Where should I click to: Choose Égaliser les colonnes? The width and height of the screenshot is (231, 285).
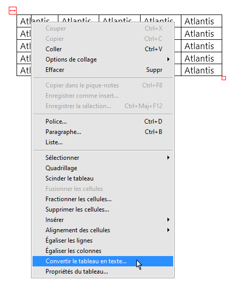point(103,251)
